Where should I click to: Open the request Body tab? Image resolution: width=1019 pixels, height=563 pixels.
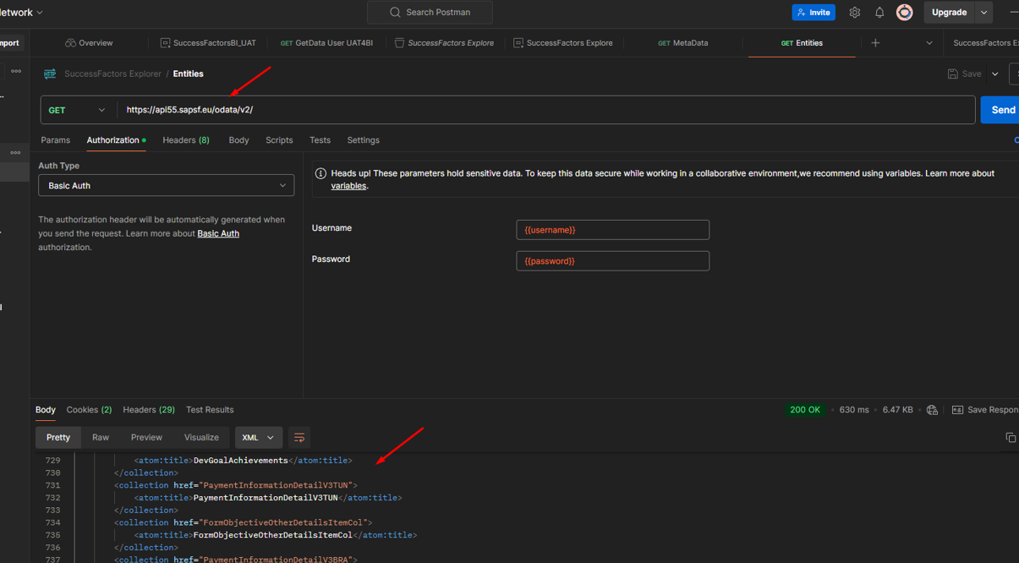pyautogui.click(x=238, y=140)
